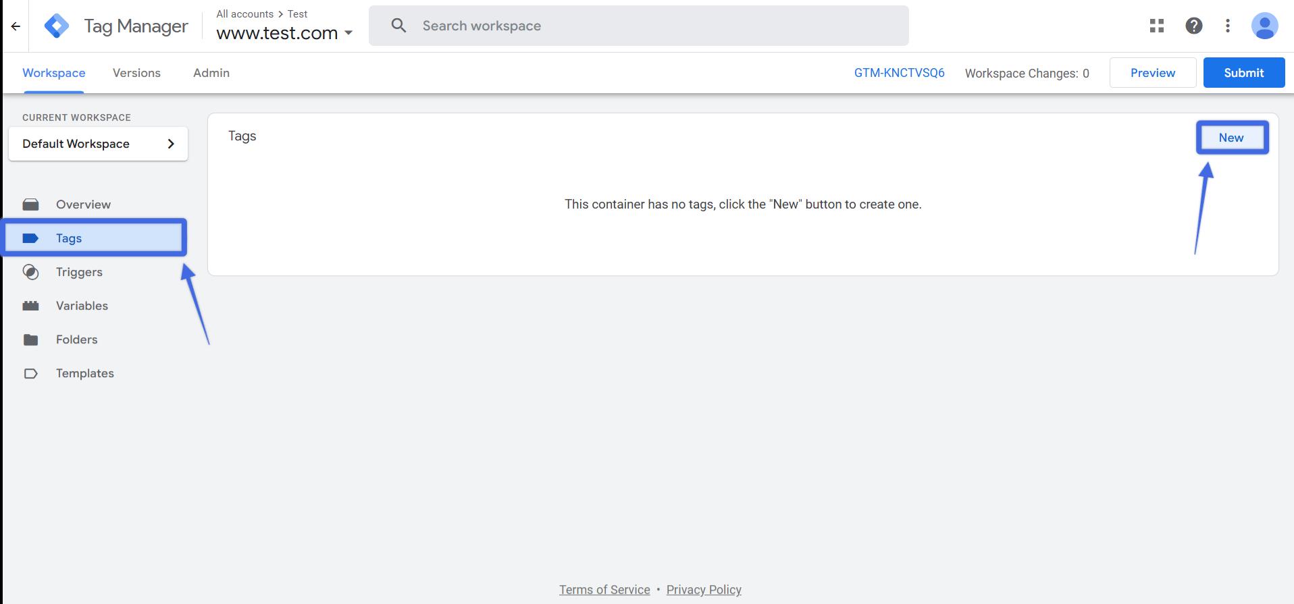The height and width of the screenshot is (604, 1294).
Task: Click the Test account breadcrumb
Action: [297, 13]
